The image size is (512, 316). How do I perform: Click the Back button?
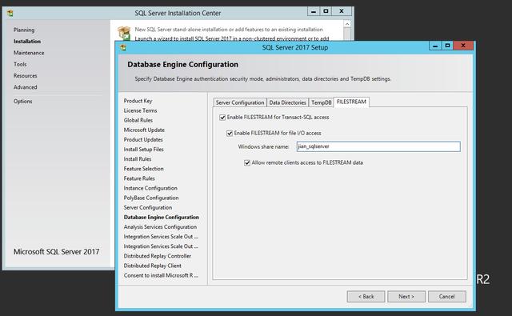click(366, 297)
